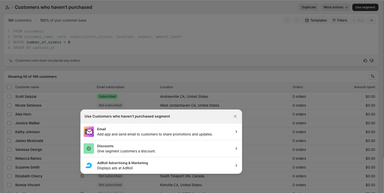384x193 pixels.
Task: Click the thumbs up feedback icon
Action: pyautogui.click(x=365, y=61)
